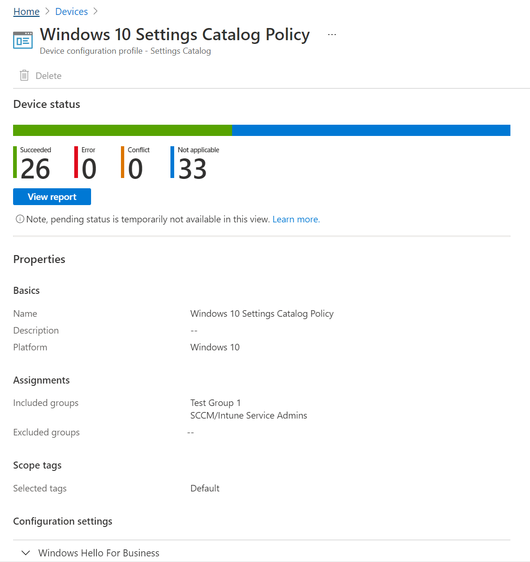Screen dimensions: 530x562
Task: Click the info icon beside pending note
Action: [x=20, y=219]
